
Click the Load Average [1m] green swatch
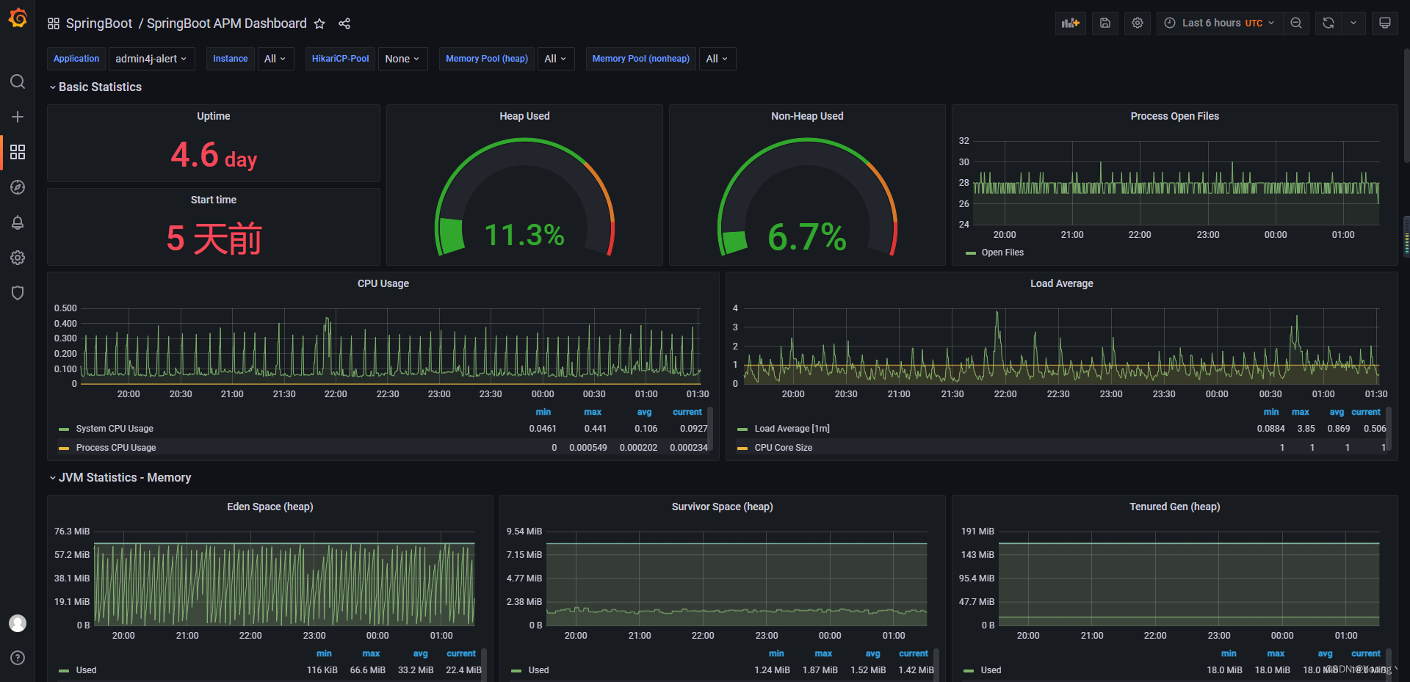pyautogui.click(x=742, y=429)
